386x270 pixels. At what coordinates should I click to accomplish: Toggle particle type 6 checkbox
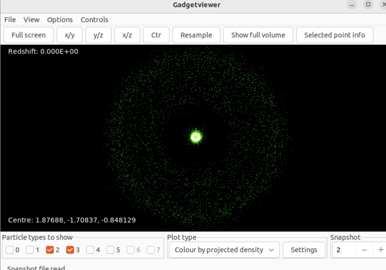point(130,250)
